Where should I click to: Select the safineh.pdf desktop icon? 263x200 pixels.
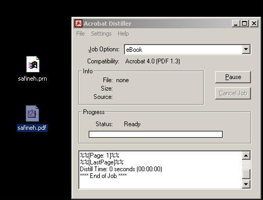coord(33,114)
